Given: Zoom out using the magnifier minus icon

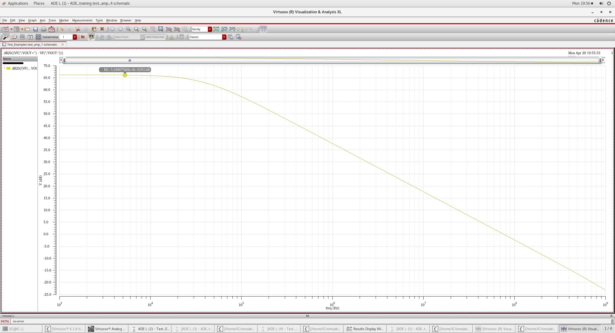Looking at the screenshot, I should 144,29.
